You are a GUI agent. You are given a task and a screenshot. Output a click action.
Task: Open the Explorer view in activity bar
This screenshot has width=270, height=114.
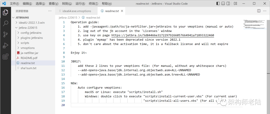(x=5, y=12)
